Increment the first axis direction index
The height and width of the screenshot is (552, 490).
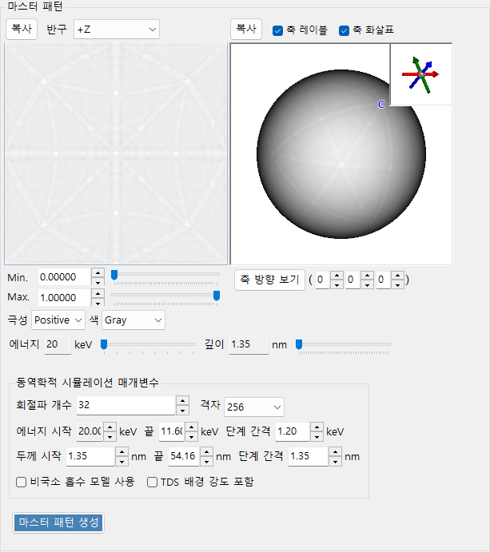click(337, 276)
